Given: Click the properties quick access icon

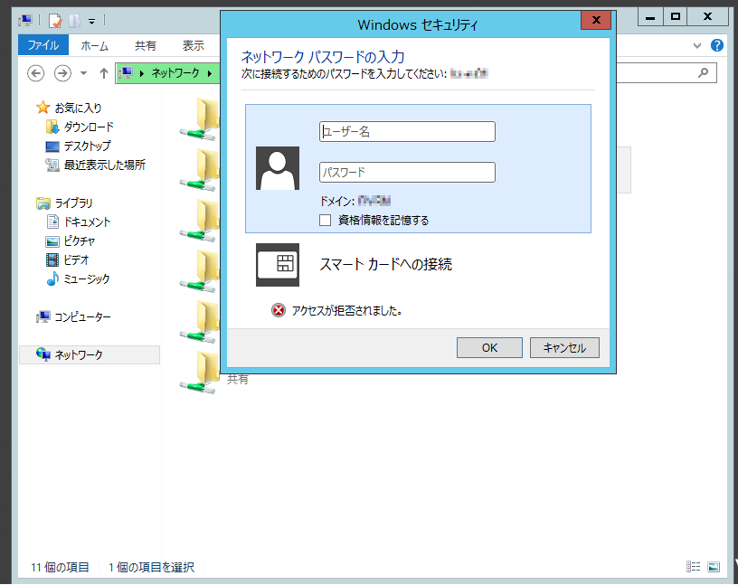Looking at the screenshot, I should [54, 21].
